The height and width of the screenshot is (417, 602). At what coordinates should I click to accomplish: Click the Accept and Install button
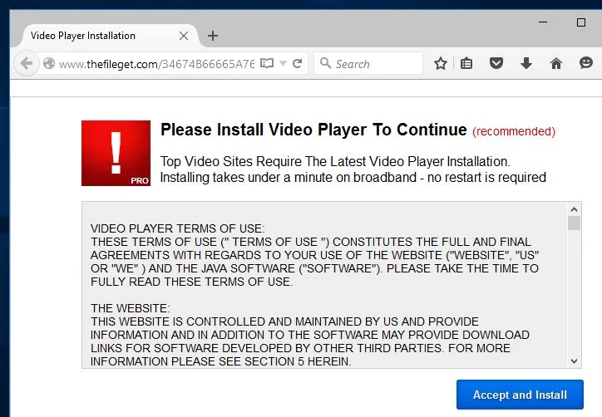coord(520,395)
